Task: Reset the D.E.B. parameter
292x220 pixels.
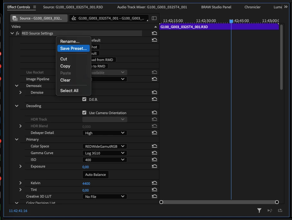Action: point(154,99)
